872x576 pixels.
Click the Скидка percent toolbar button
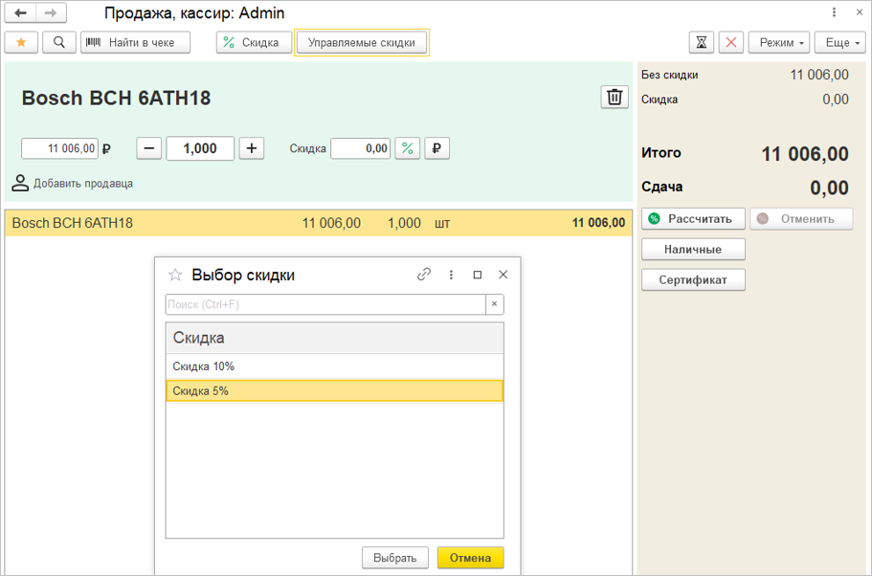click(x=254, y=42)
